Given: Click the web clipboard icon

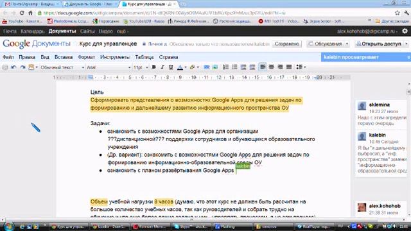Looking at the screenshot, I should [x=31, y=67].
